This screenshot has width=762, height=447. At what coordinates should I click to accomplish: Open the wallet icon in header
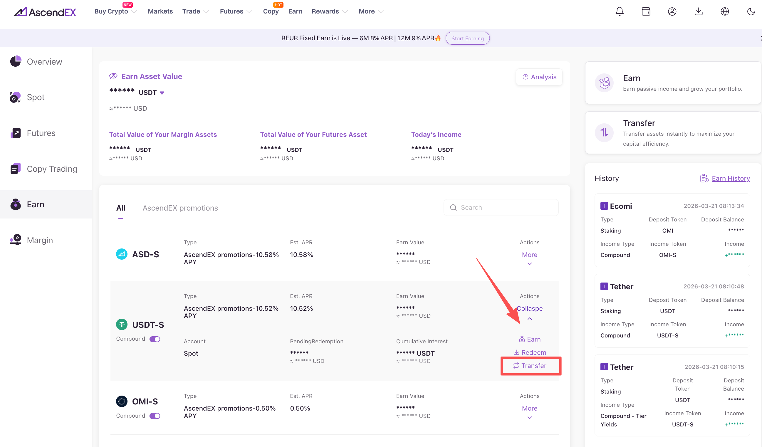tap(646, 11)
